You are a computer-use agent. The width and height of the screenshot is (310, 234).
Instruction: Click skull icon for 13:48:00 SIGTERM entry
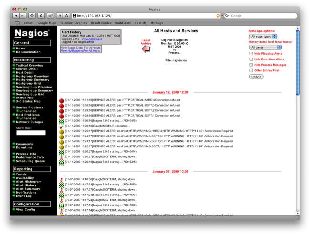[x=62, y=180]
